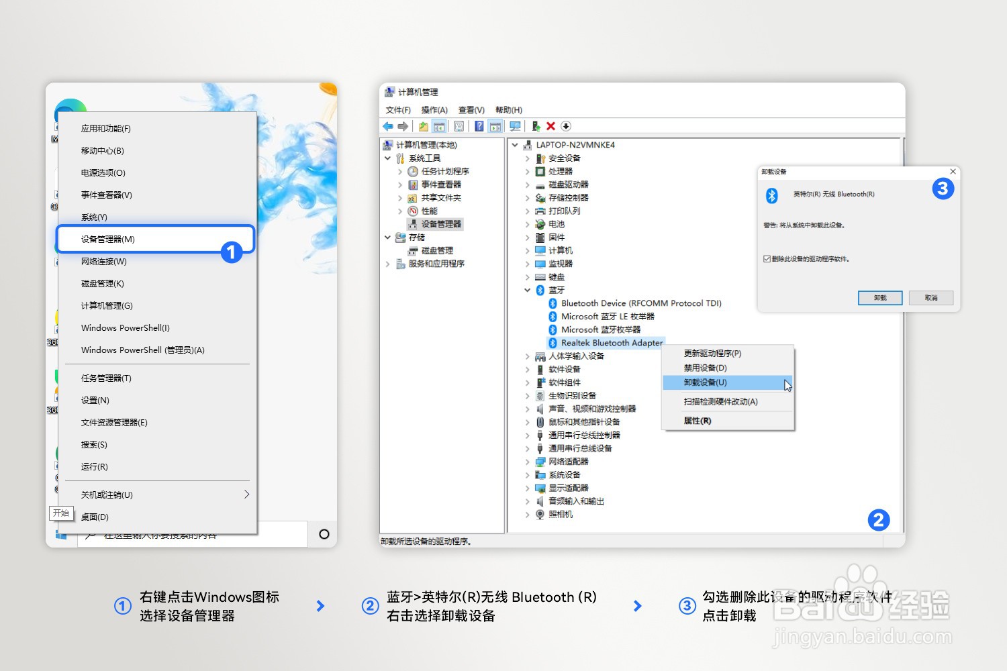Click the 打印队列 printer icon
Viewport: 1007px width, 671px height.
[540, 211]
